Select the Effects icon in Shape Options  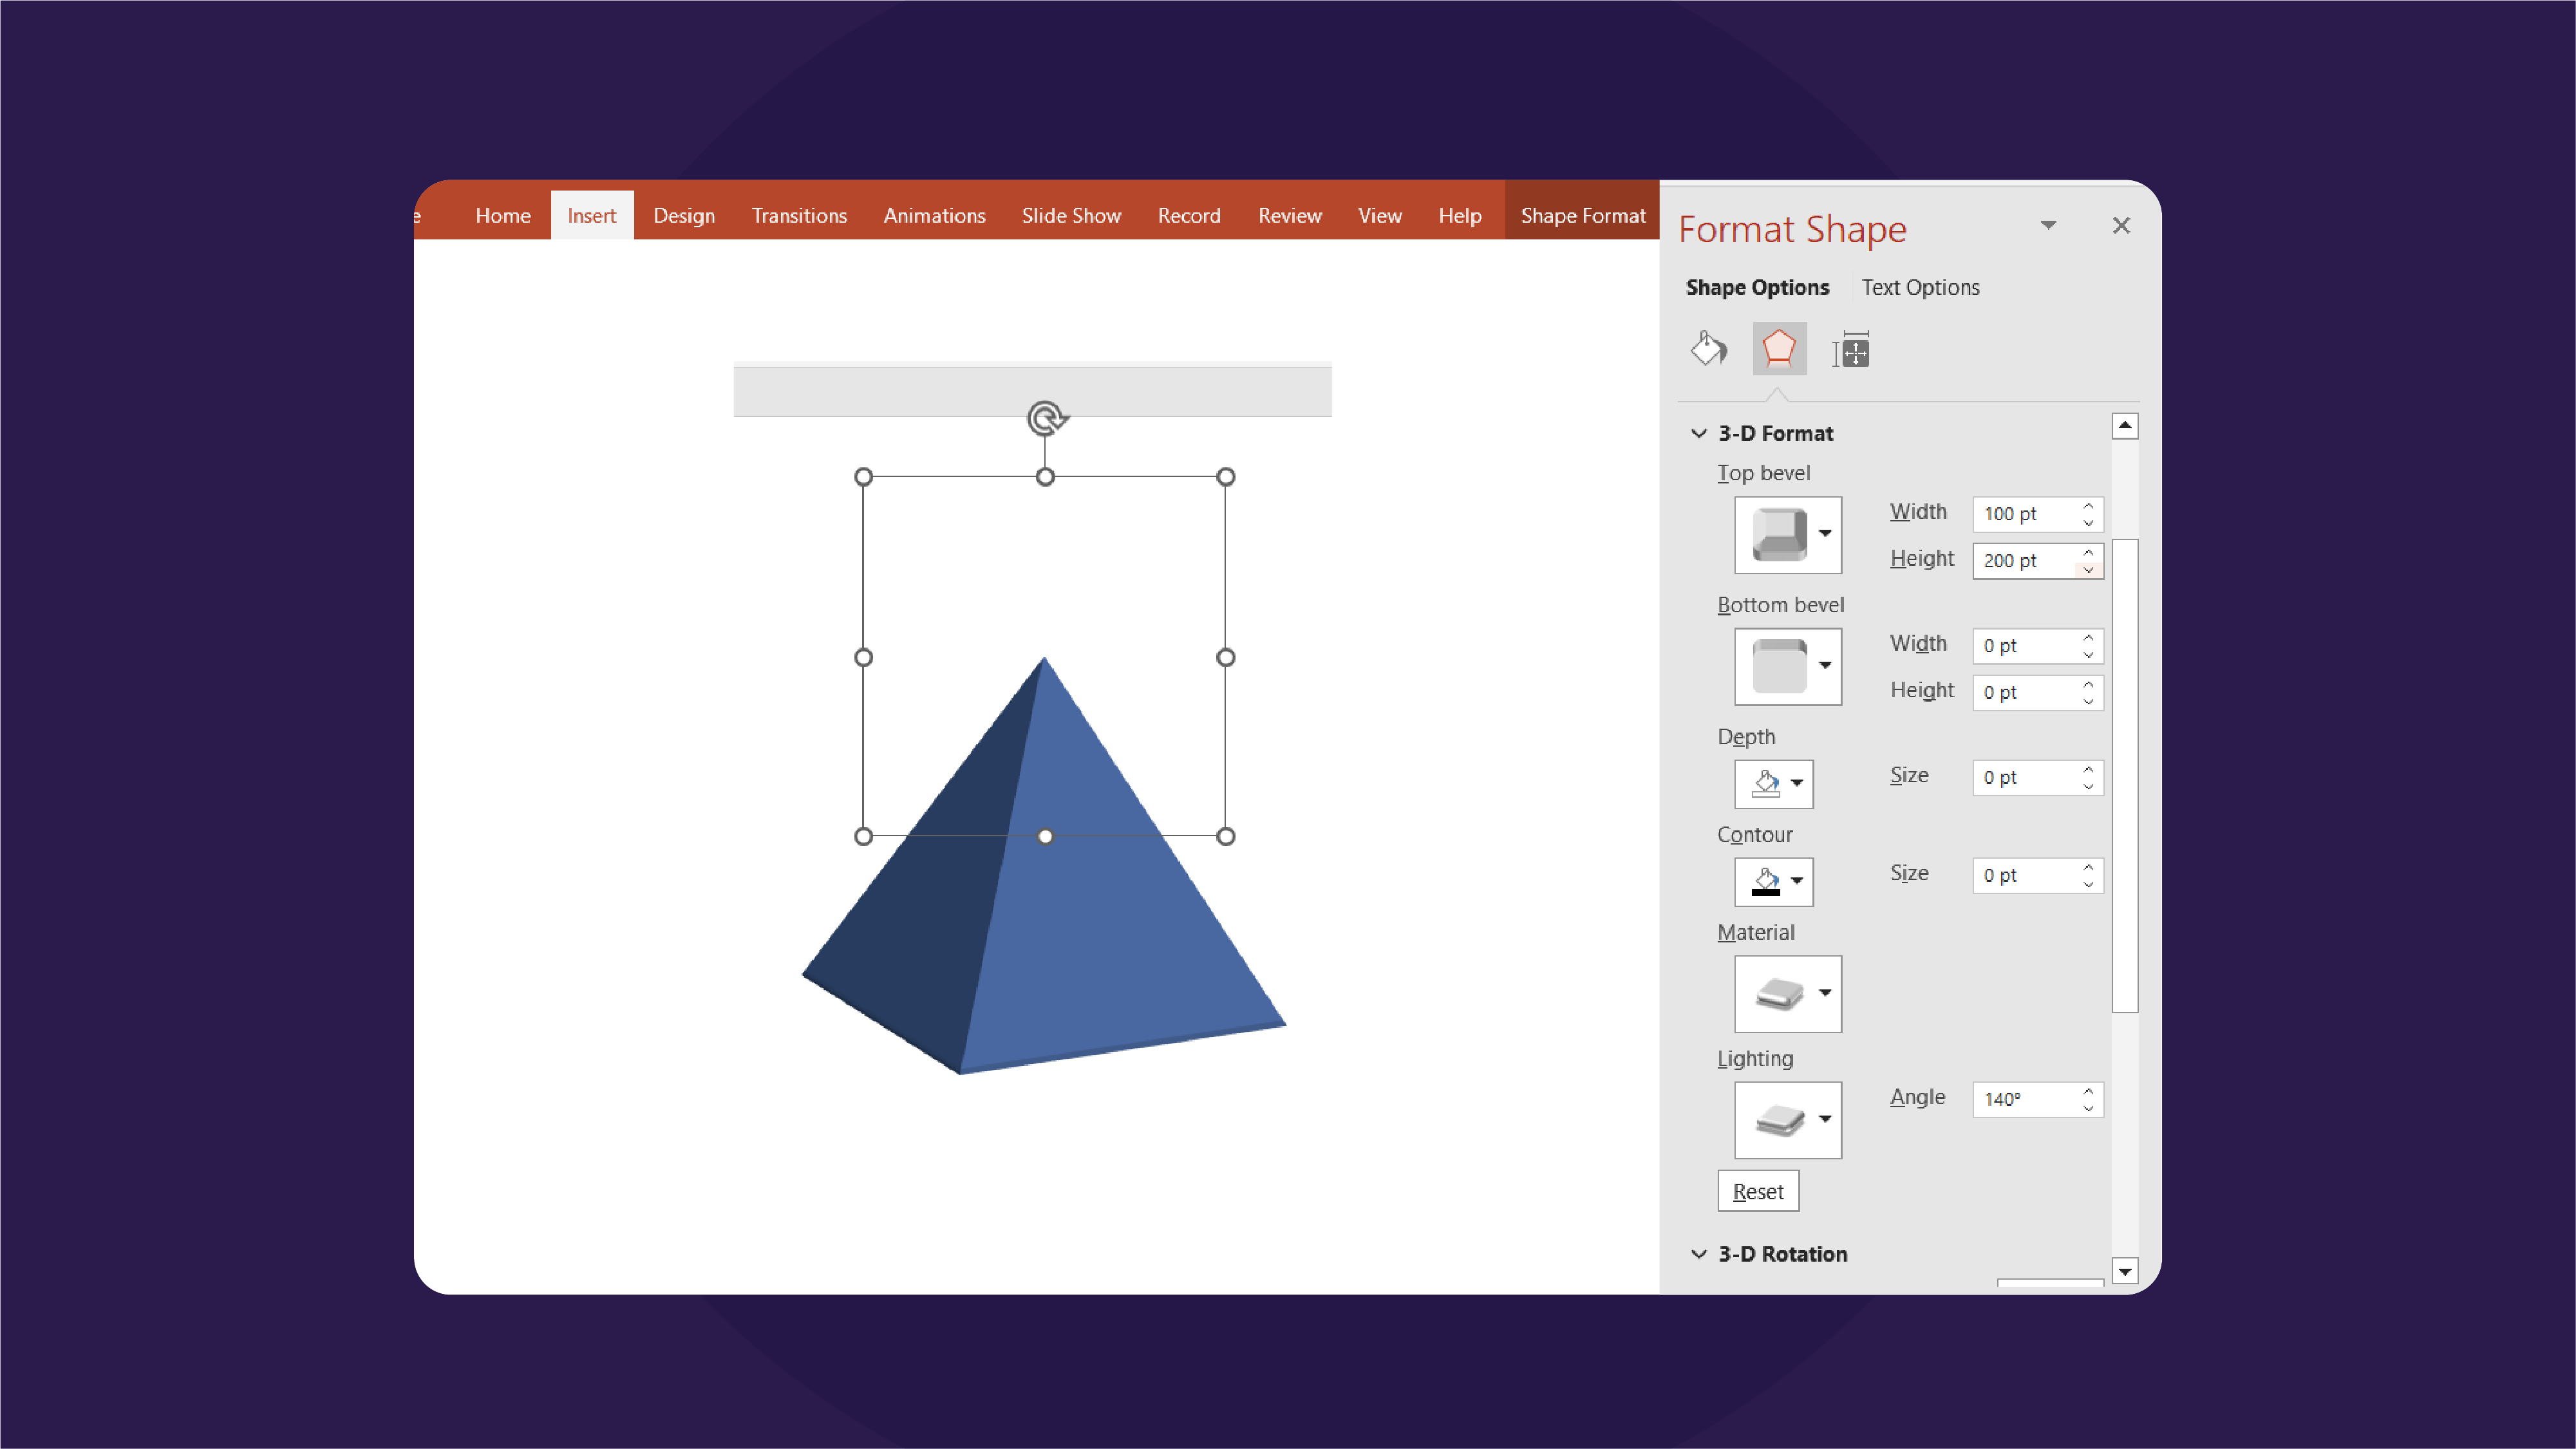point(1778,348)
